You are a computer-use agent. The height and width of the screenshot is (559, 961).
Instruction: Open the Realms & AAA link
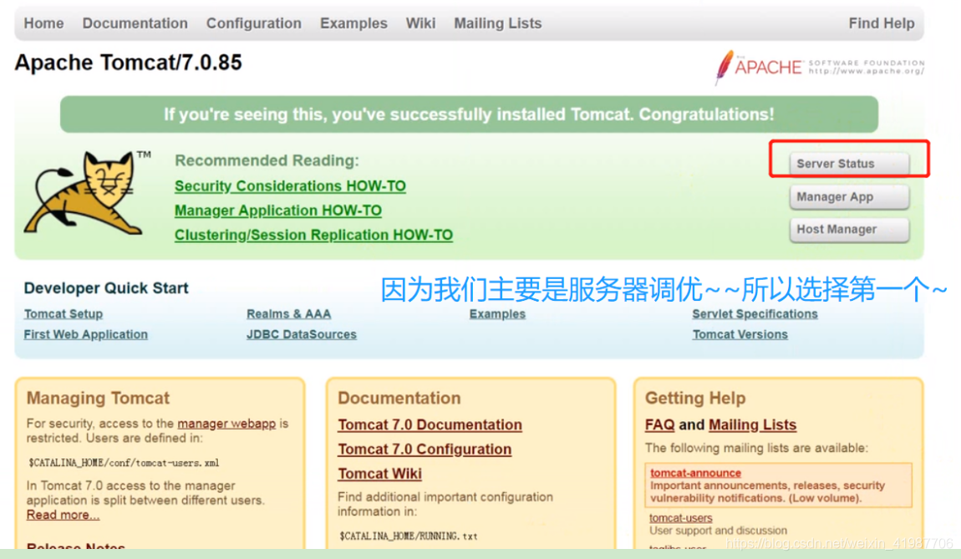pyautogui.click(x=288, y=314)
